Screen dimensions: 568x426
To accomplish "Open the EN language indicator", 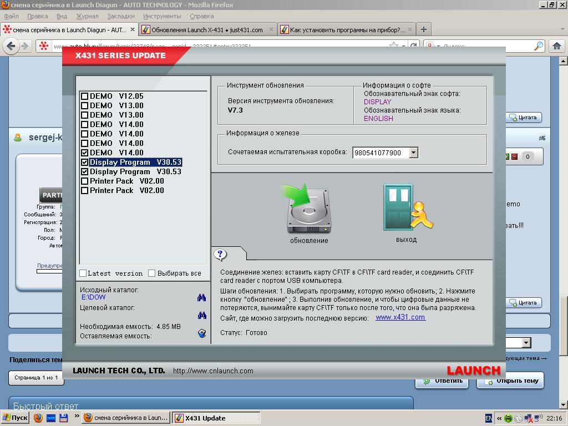I will [x=488, y=418].
